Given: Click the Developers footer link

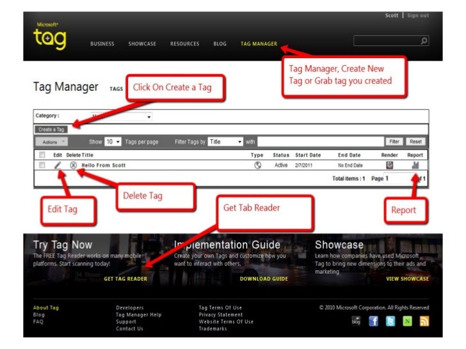Looking at the screenshot, I should click(x=129, y=307).
